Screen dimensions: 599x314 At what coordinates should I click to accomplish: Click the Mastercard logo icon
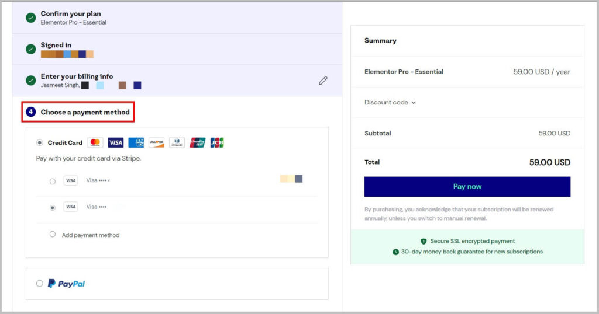coord(95,142)
